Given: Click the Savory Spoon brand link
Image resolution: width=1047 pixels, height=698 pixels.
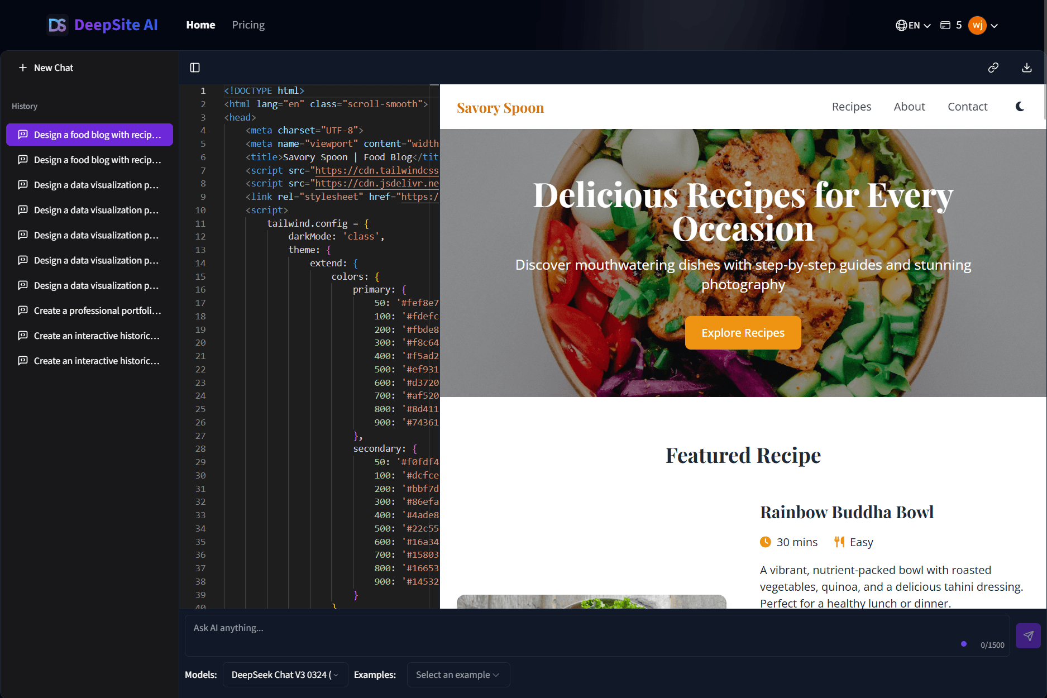Looking at the screenshot, I should (x=500, y=108).
